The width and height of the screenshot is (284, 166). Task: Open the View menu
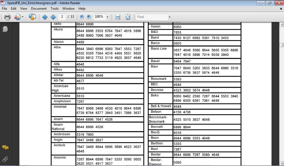point(24,9)
